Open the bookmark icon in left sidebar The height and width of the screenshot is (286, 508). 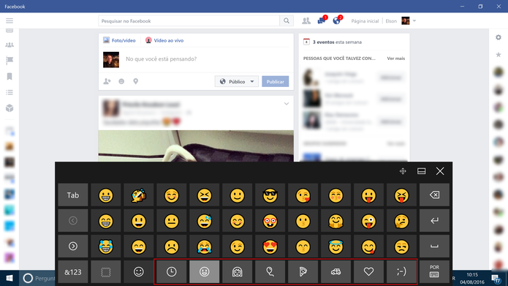tap(10, 77)
